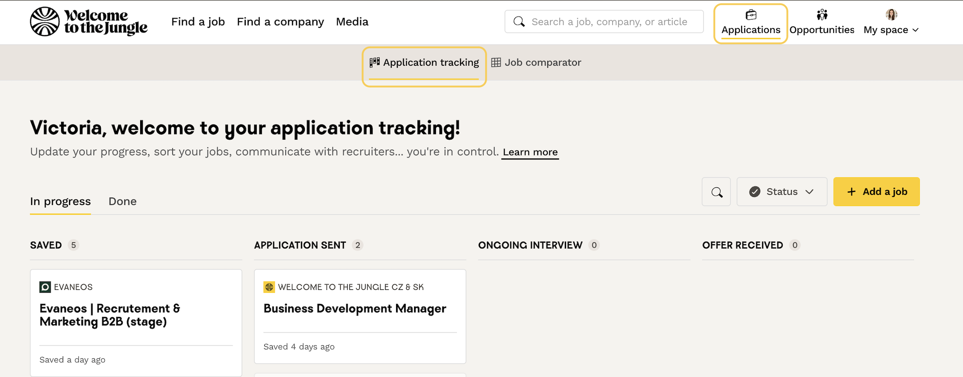Click the Opportunities people icon

click(822, 15)
